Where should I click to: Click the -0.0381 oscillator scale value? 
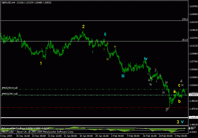[x=193, y=132]
